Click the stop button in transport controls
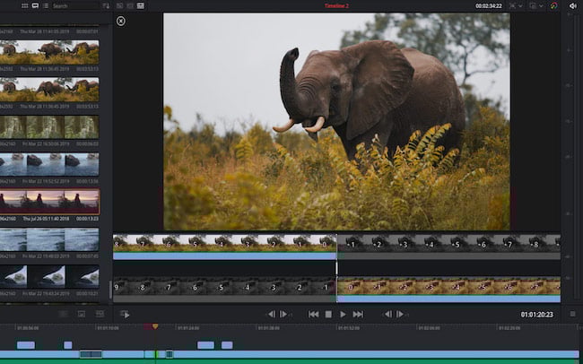 328,315
